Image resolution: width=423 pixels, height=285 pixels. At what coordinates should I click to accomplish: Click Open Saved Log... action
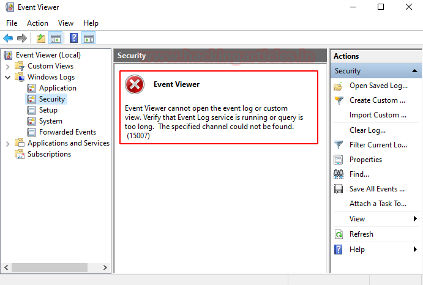pos(378,86)
